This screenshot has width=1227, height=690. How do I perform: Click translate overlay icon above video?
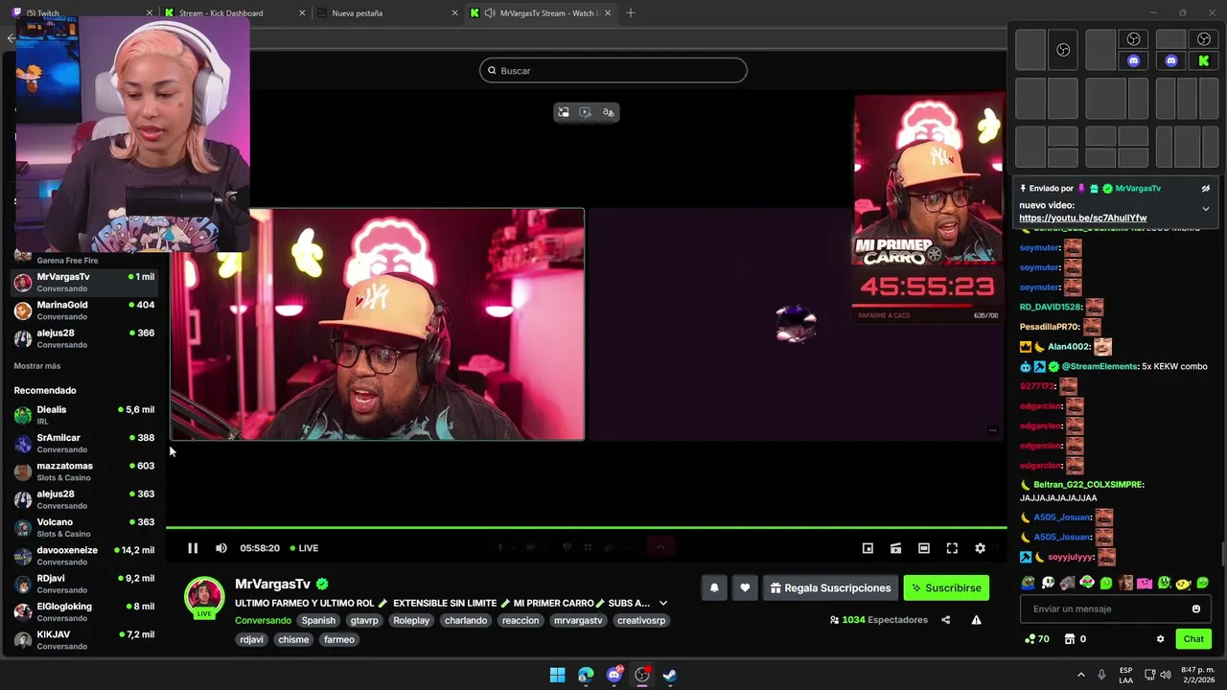pos(608,113)
